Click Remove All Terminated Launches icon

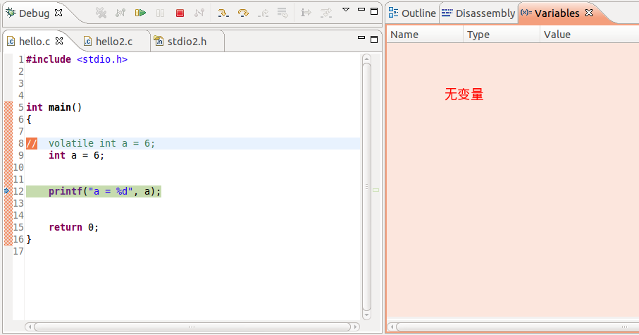tap(101, 13)
